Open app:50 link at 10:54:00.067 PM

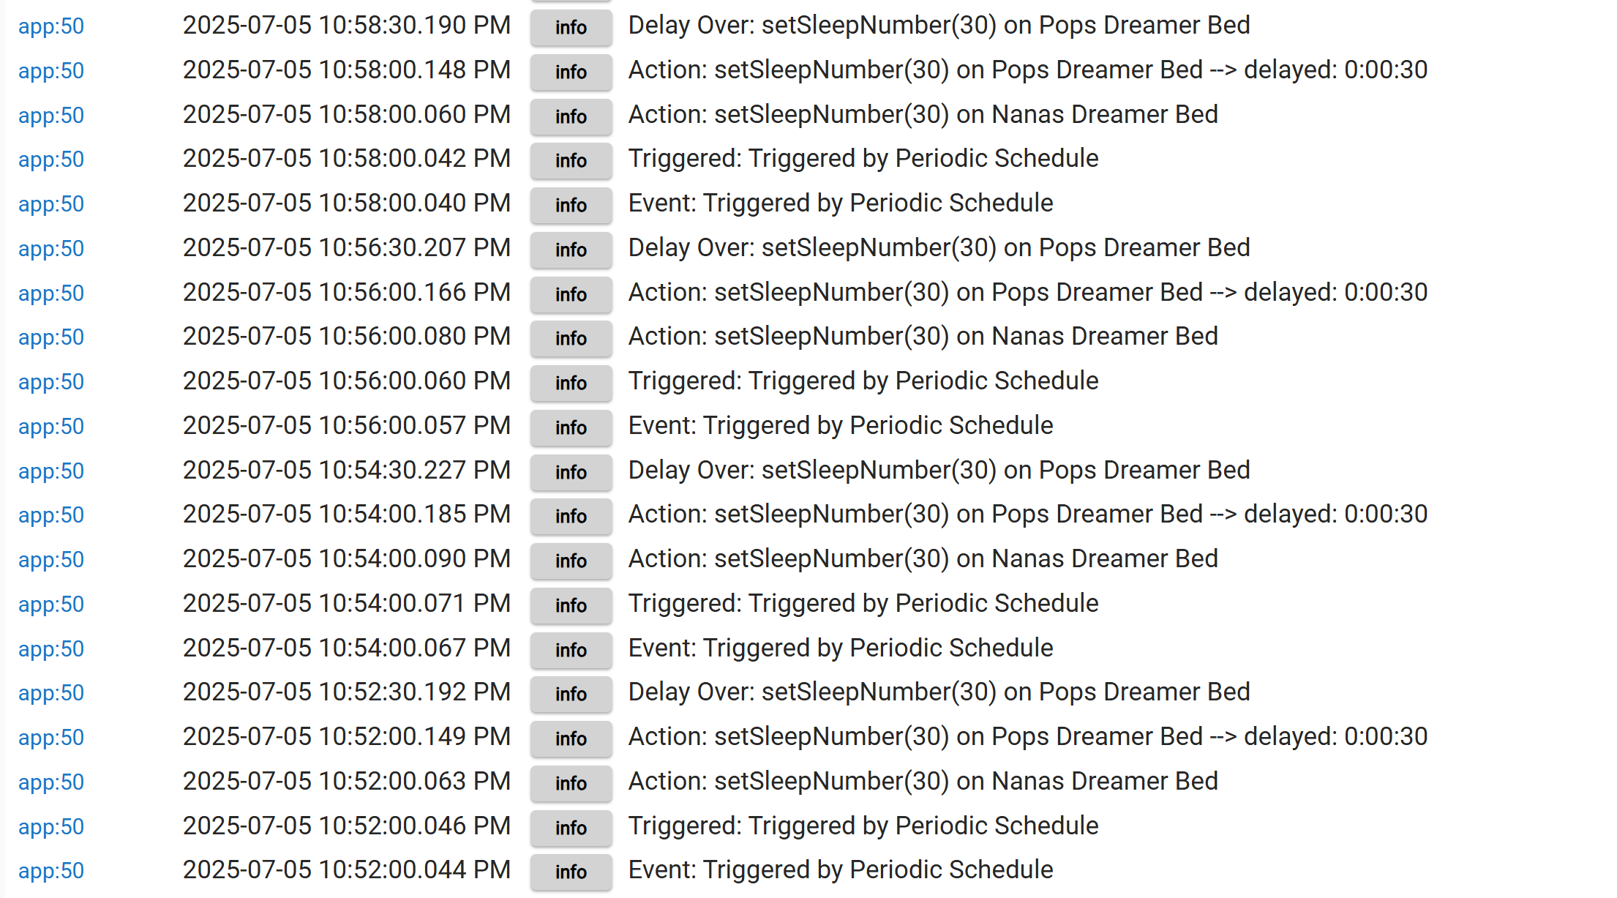pyautogui.click(x=51, y=649)
